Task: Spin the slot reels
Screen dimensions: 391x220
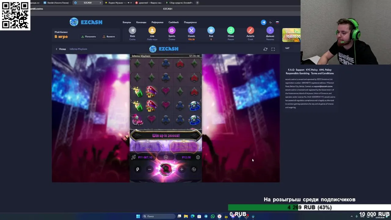Action: click(x=166, y=169)
